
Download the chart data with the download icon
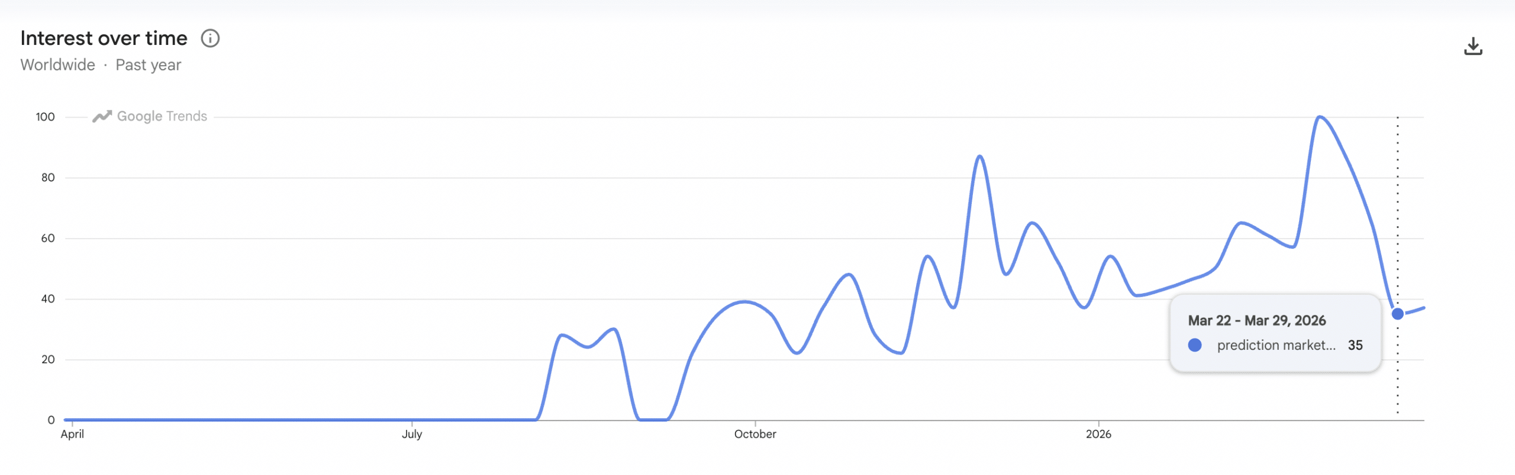point(1473,46)
